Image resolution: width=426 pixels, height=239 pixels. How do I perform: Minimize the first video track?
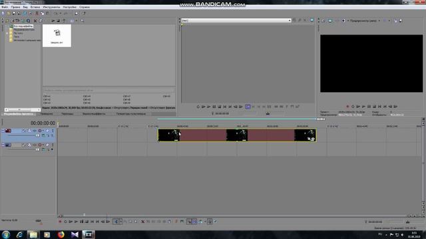click(x=3, y=131)
